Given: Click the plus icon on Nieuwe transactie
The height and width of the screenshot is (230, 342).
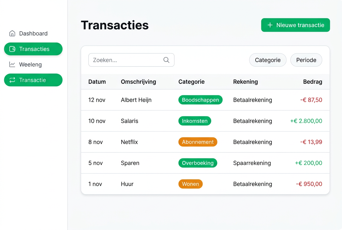Looking at the screenshot, I should (x=270, y=25).
